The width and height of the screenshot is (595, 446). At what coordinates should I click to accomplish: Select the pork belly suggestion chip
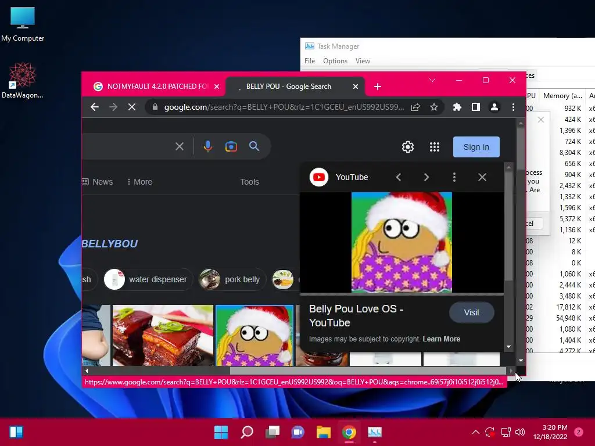coord(232,279)
